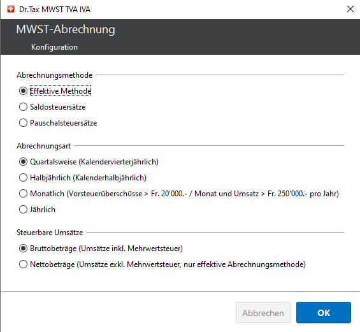Choose the Saldosteuersätze option
360x332 pixels.
23,107
